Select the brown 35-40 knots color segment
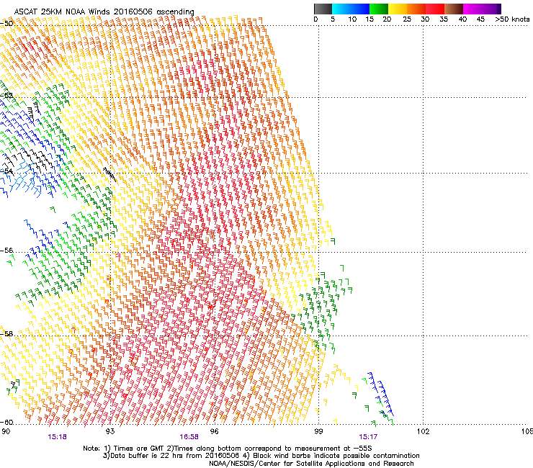 click(454, 9)
